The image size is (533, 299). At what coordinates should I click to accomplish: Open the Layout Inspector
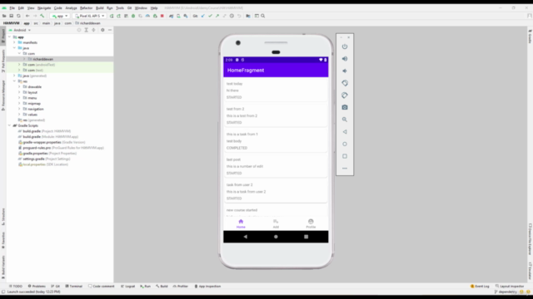pyautogui.click(x=510, y=286)
